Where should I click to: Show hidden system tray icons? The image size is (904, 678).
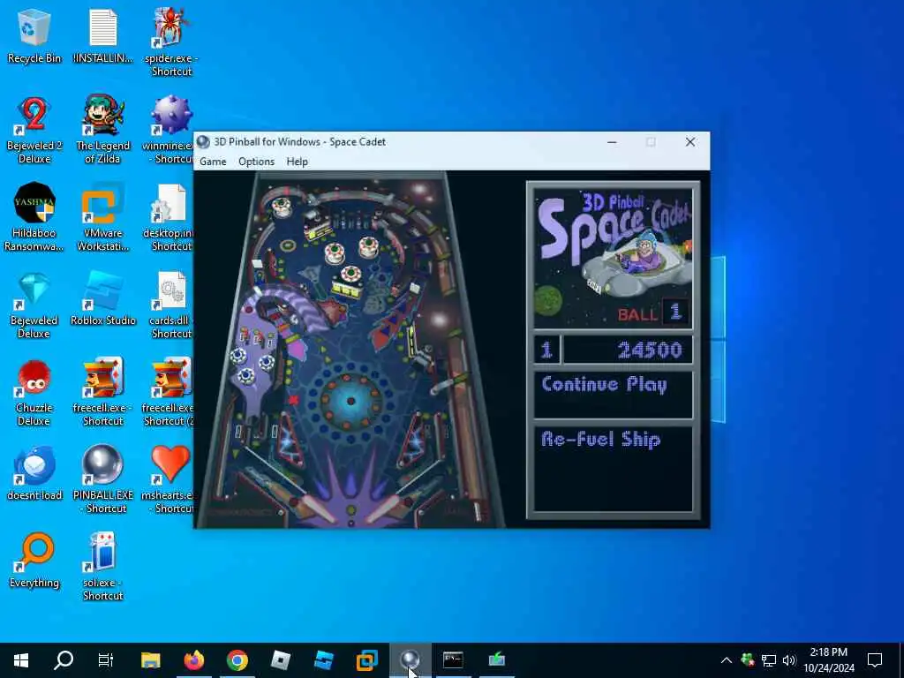[x=727, y=660]
